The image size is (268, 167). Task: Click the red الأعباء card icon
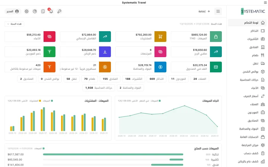click(50, 36)
